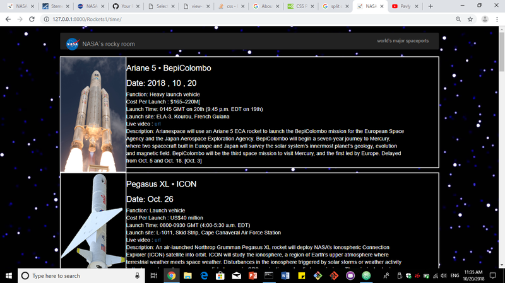View site information icon

click(x=46, y=20)
